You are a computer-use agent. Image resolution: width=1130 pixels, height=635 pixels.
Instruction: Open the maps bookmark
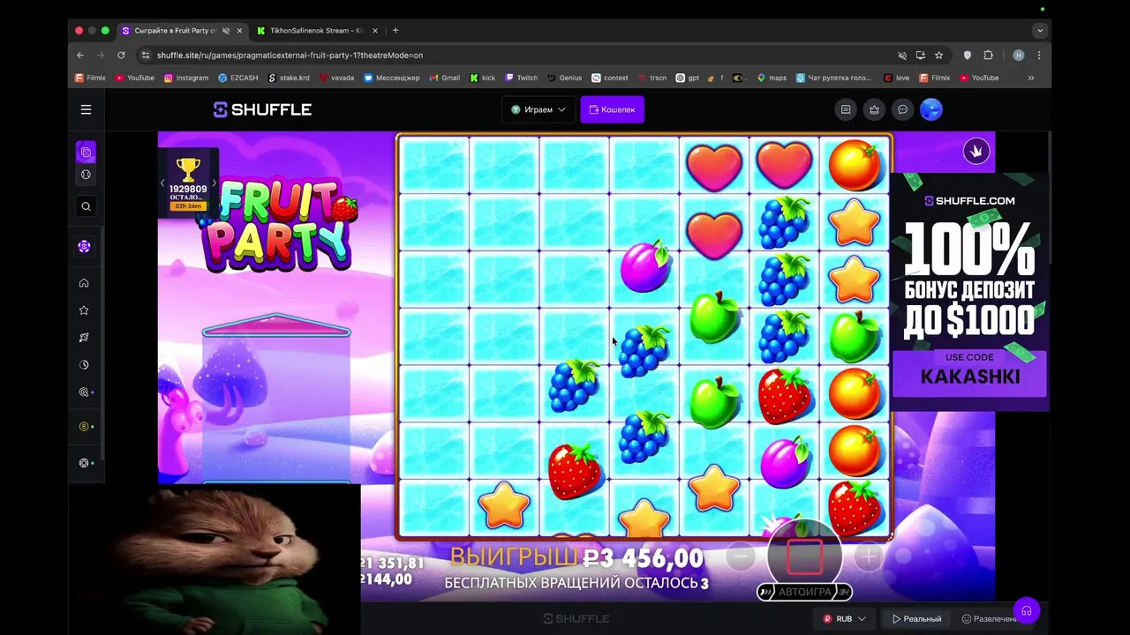[772, 78]
